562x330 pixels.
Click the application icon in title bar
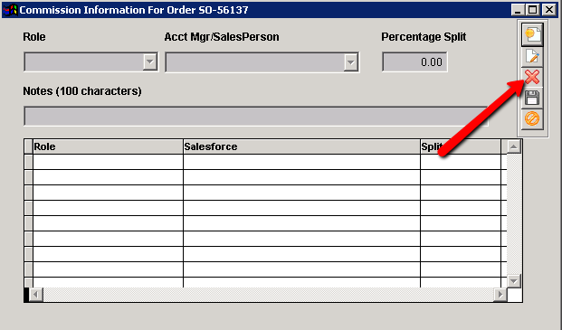point(10,10)
